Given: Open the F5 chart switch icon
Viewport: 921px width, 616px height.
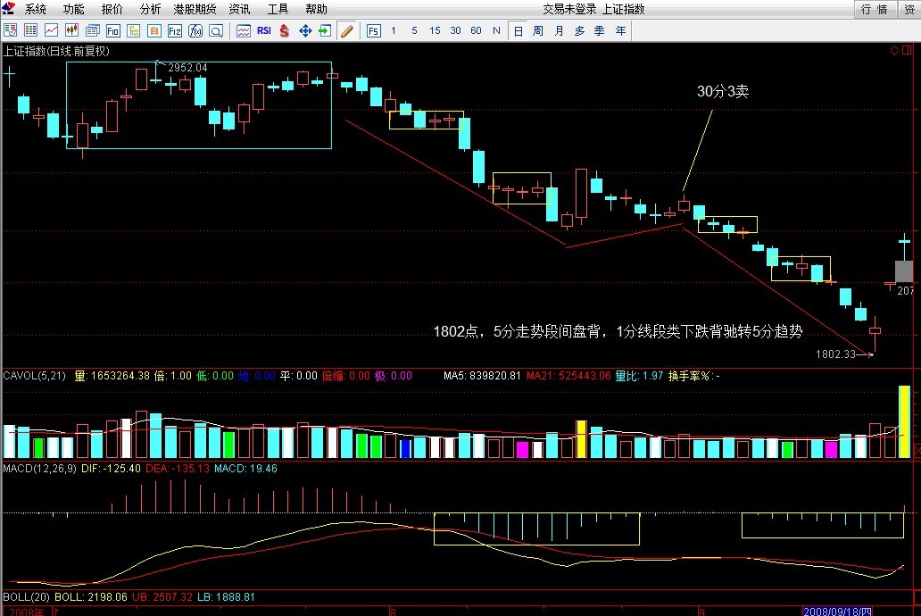Looking at the screenshot, I should 373,30.
